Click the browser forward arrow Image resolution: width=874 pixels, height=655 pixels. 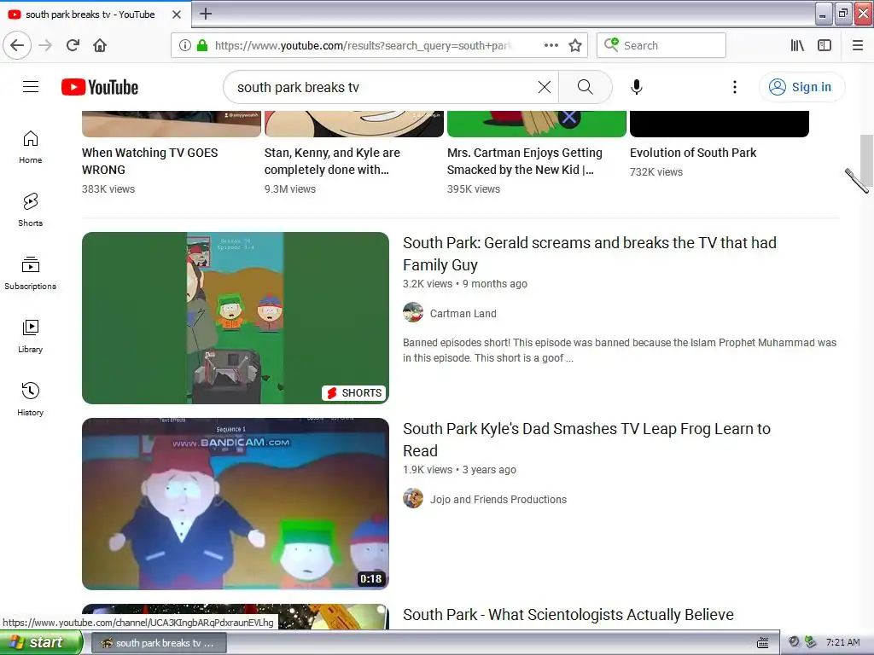pyautogui.click(x=46, y=46)
